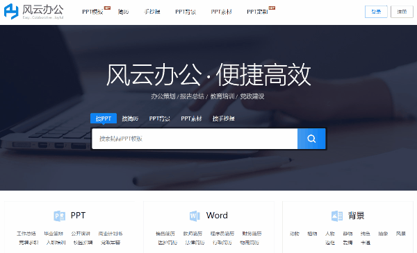417x253 pixels.
Task: Select the 搜PPT search tab
Action: [104, 119]
